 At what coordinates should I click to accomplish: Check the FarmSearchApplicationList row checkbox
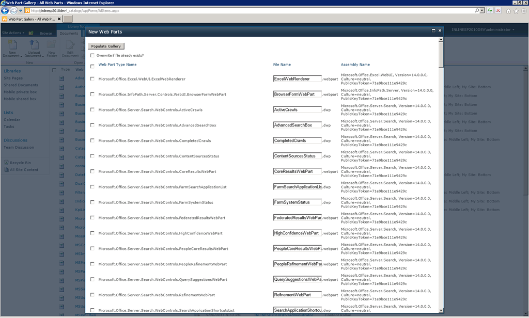coord(92,187)
